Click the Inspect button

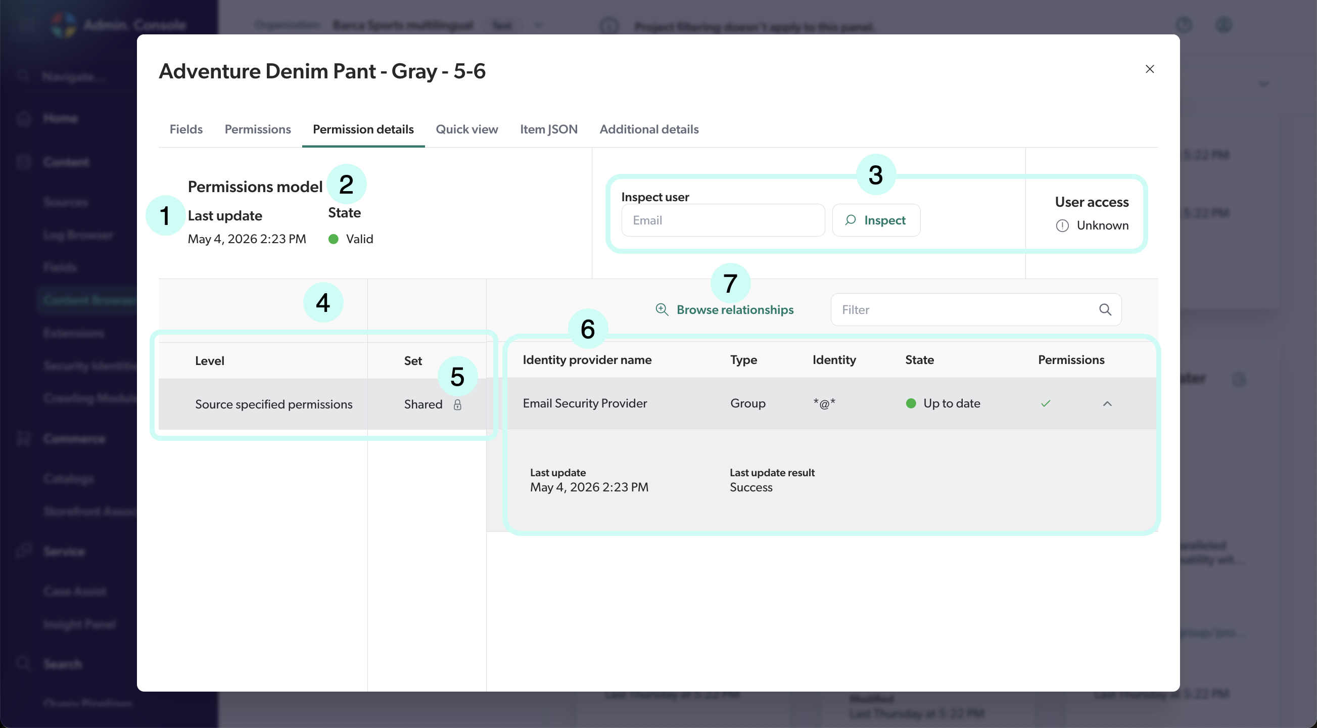pyautogui.click(x=876, y=220)
